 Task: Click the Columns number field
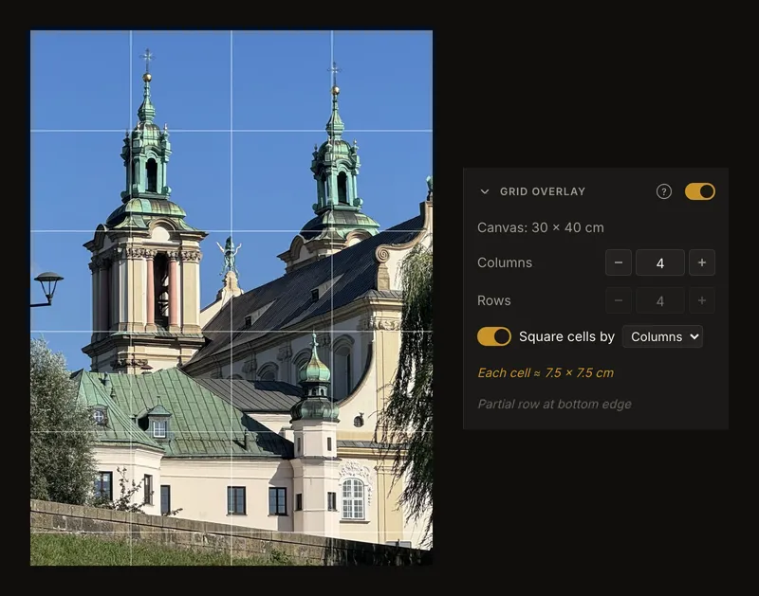click(659, 262)
